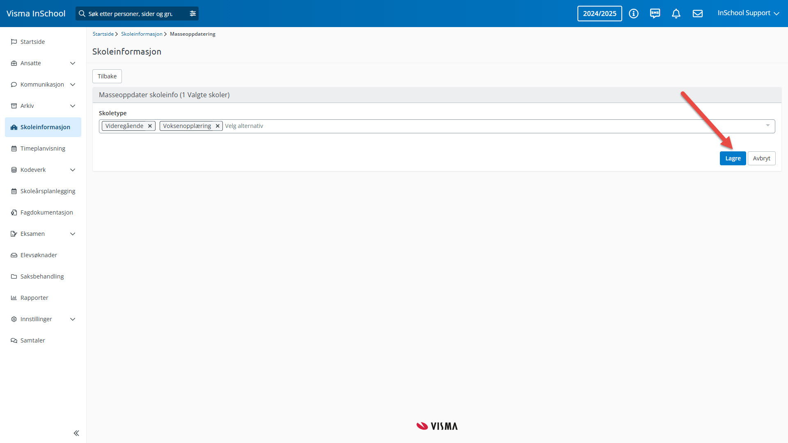788x443 pixels.
Task: Collapse sidebar with double-chevron icon
Action: [x=76, y=433]
